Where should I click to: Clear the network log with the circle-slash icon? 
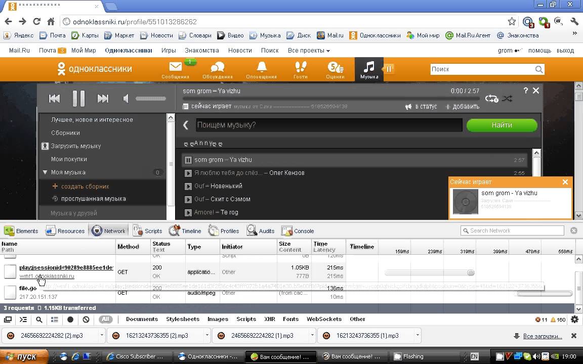click(x=86, y=320)
